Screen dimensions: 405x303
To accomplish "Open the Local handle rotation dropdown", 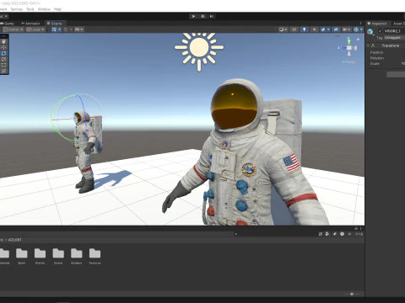I will point(35,29).
